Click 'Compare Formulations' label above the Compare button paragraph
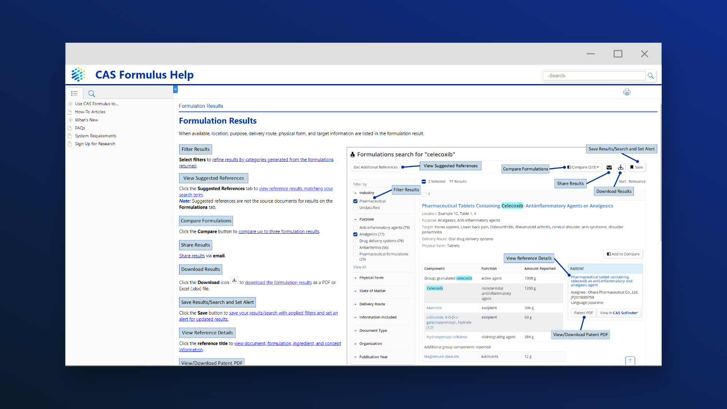Image resolution: width=727 pixels, height=409 pixels. tap(206, 221)
